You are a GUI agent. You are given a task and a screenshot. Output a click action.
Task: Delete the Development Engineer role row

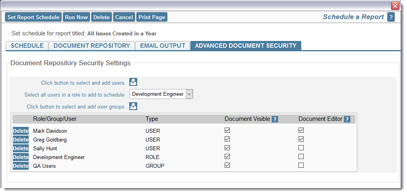pyautogui.click(x=21, y=157)
